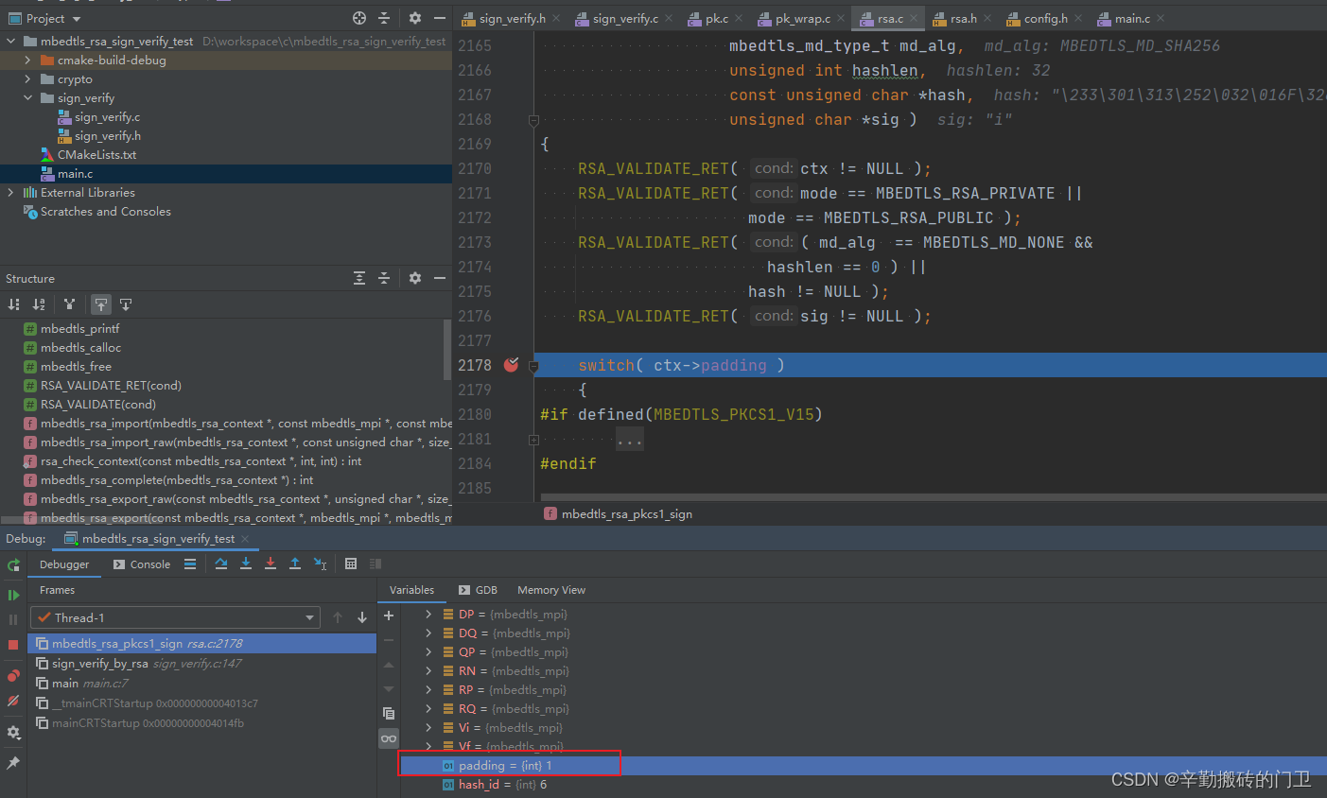Viewport: 1327px width, 798px height.
Task: Click Show Execution Point icon
Action: pos(190,564)
